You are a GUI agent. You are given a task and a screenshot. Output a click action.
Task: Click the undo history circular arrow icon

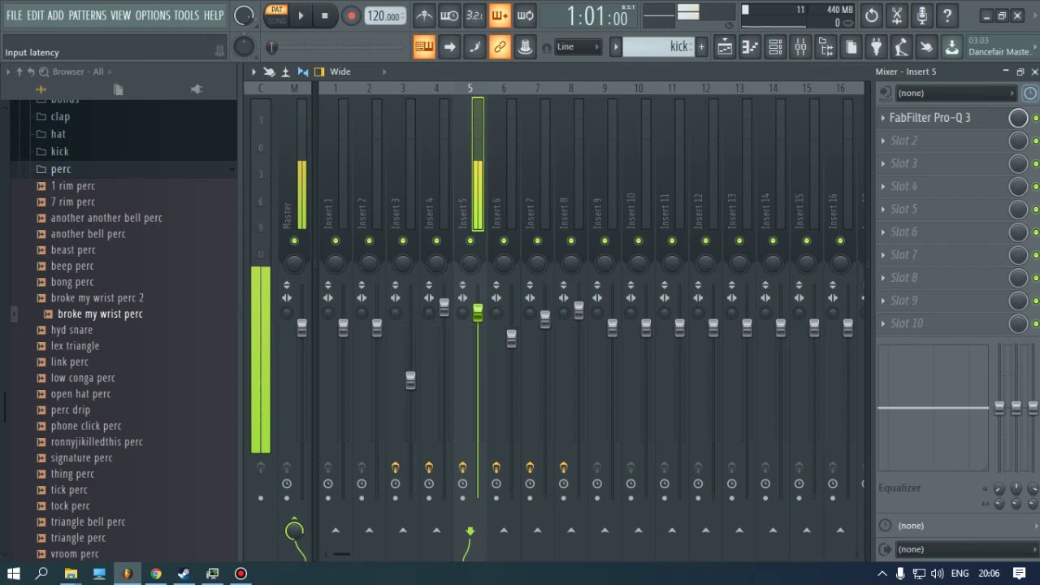click(872, 15)
